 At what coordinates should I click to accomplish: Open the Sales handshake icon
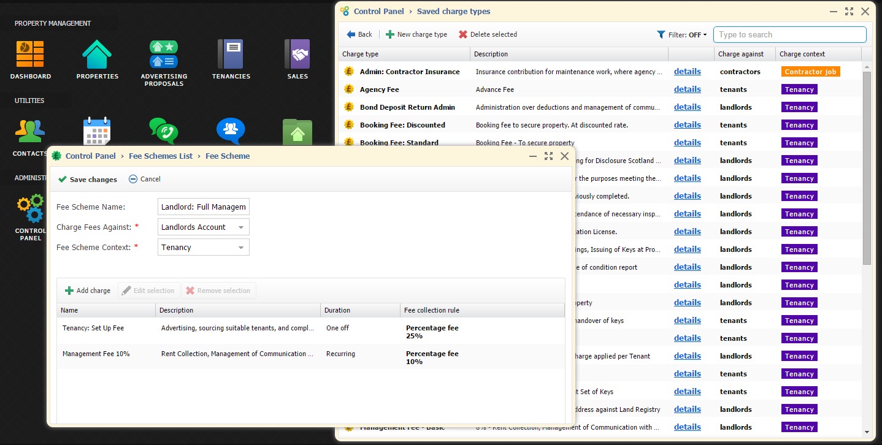pyautogui.click(x=297, y=54)
